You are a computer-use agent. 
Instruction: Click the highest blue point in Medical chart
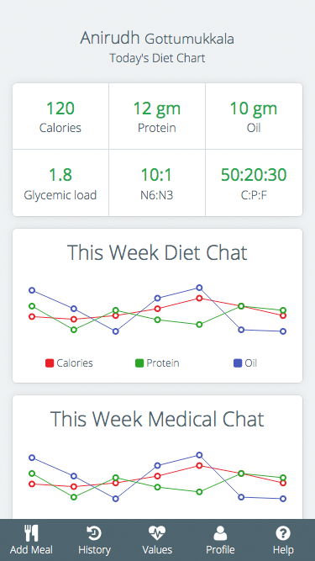pos(199,455)
